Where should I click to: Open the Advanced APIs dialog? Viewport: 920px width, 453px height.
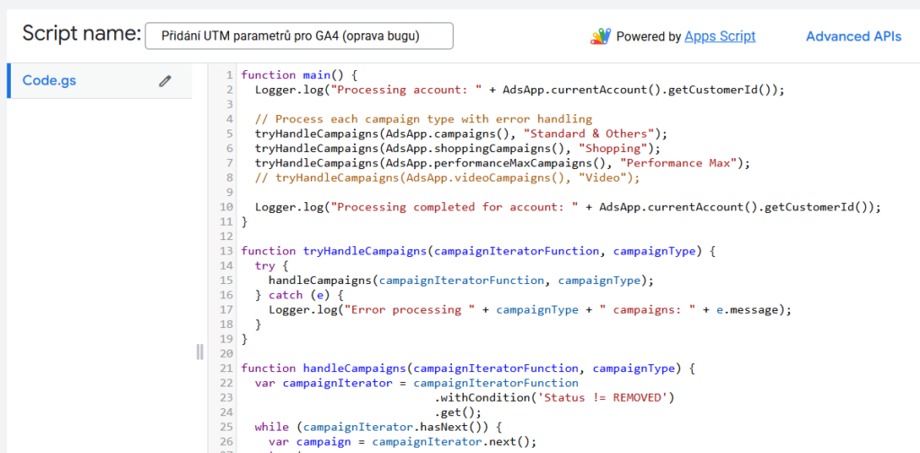click(x=854, y=36)
